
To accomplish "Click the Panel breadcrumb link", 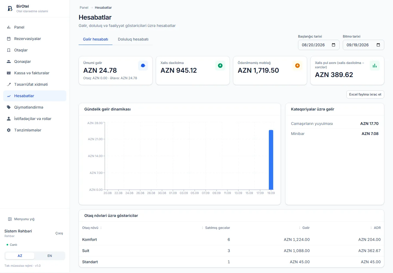I will (x=84, y=8).
